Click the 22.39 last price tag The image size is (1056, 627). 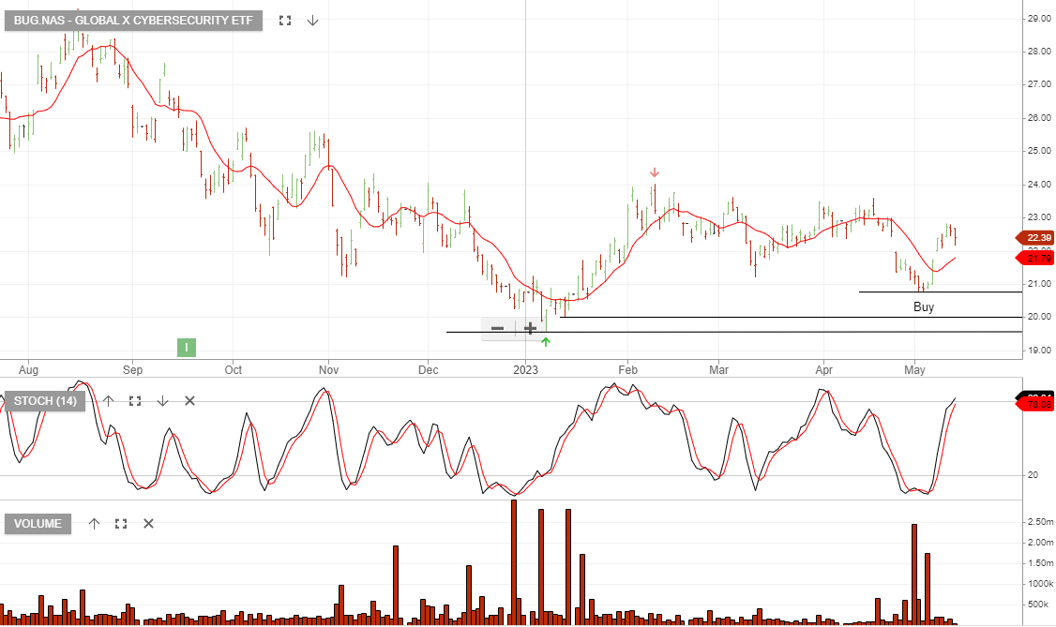(1035, 237)
